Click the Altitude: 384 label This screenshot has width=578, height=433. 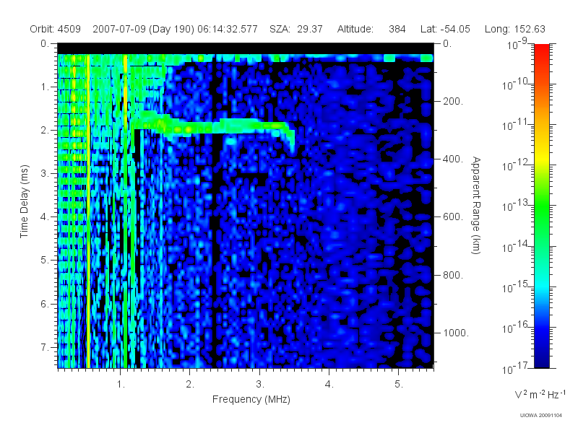point(371,29)
